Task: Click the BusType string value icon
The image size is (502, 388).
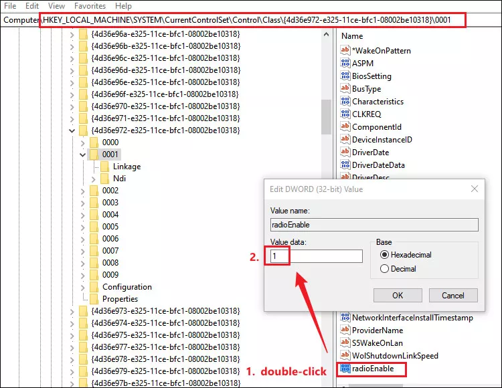Action: click(x=345, y=88)
